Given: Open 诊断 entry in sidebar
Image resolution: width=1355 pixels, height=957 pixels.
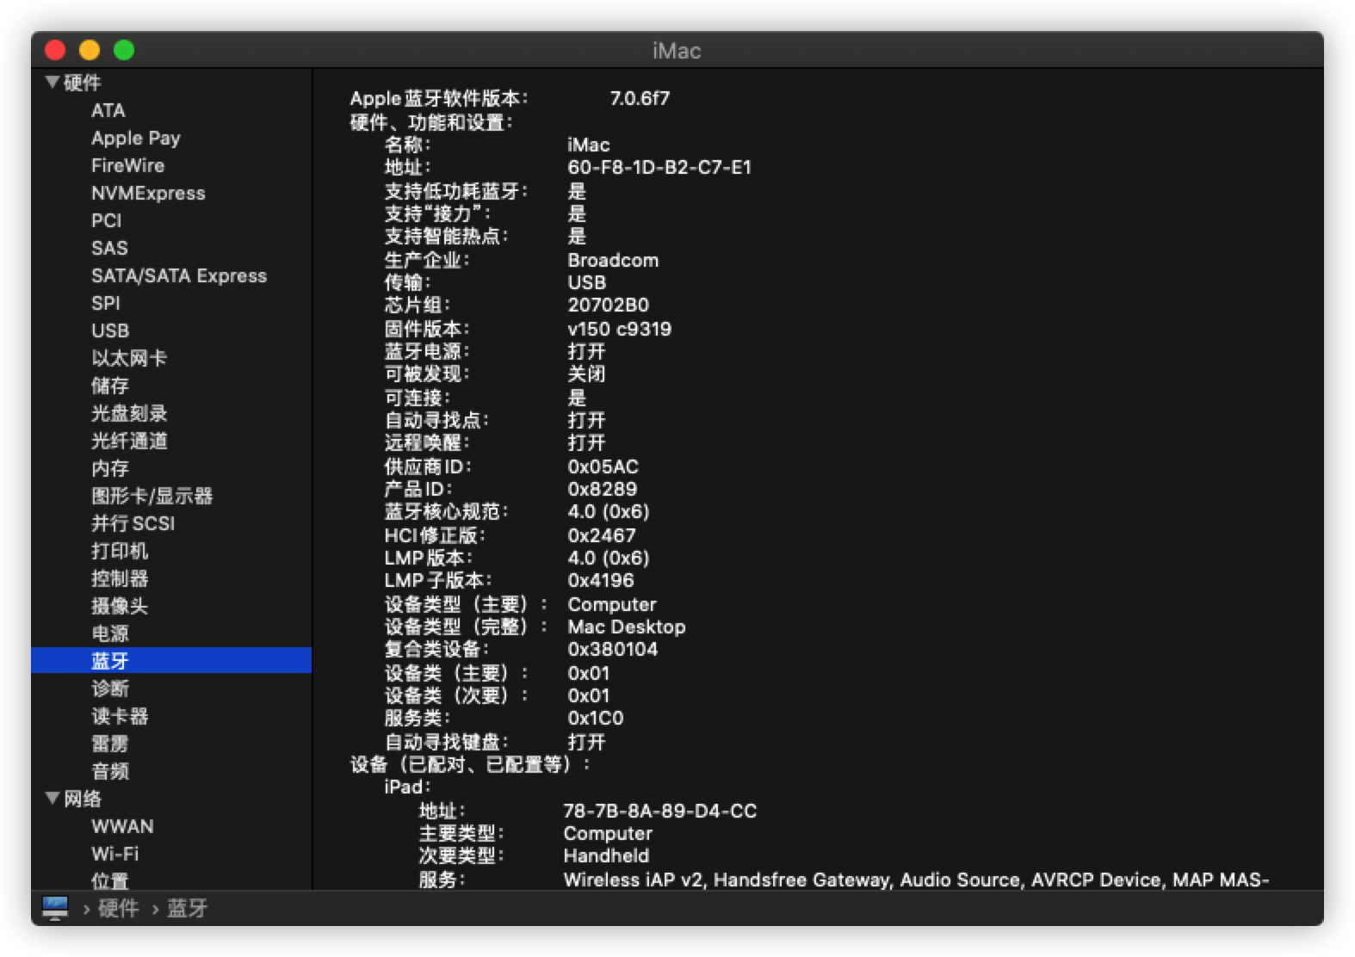Looking at the screenshot, I should pyautogui.click(x=110, y=688).
